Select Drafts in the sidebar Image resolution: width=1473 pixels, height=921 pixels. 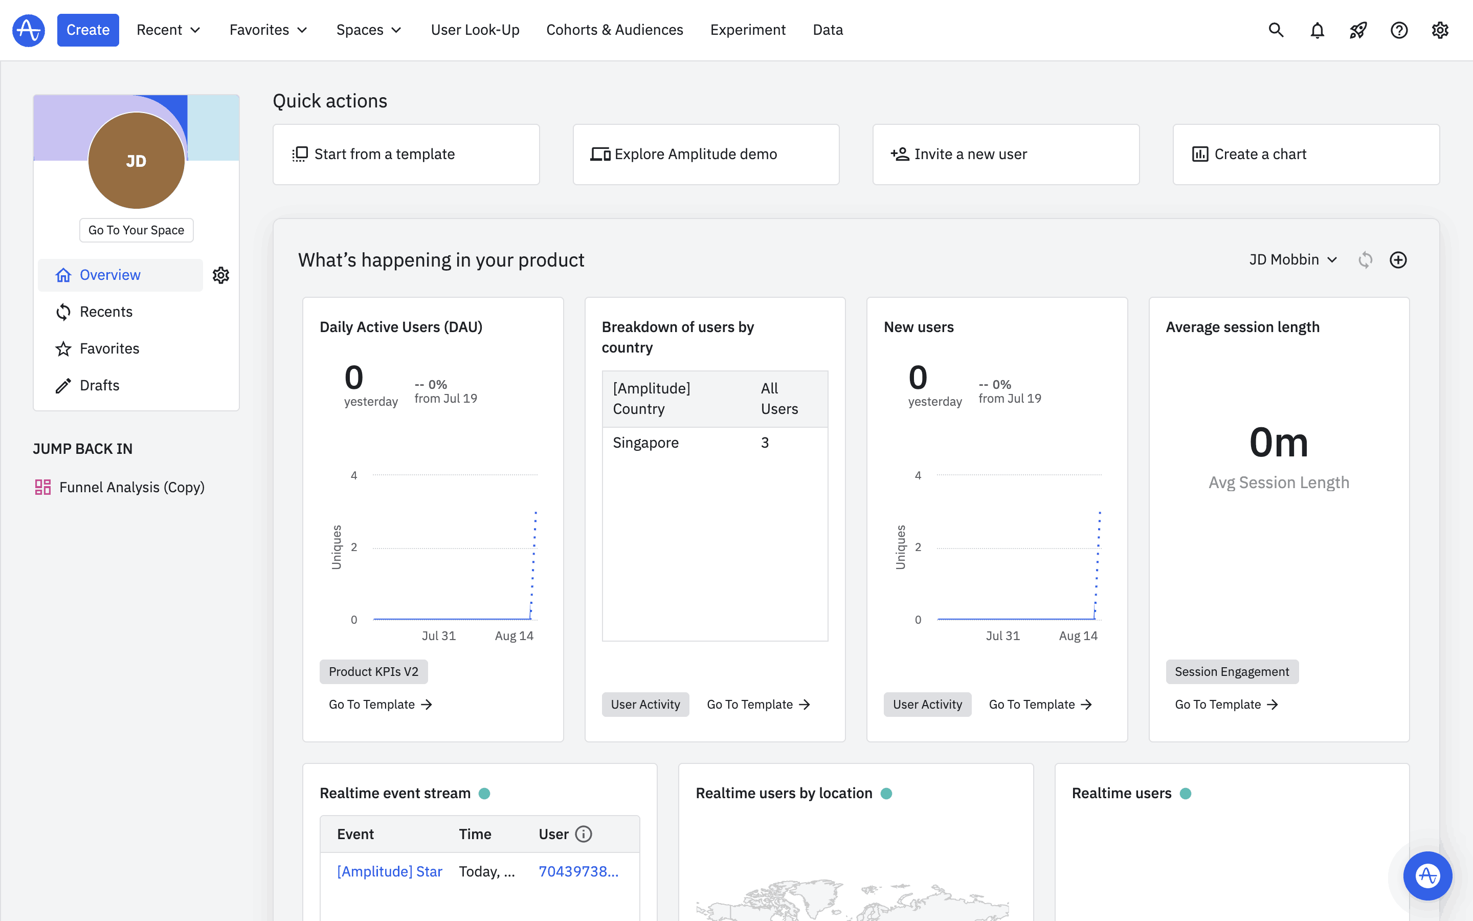[x=99, y=386]
